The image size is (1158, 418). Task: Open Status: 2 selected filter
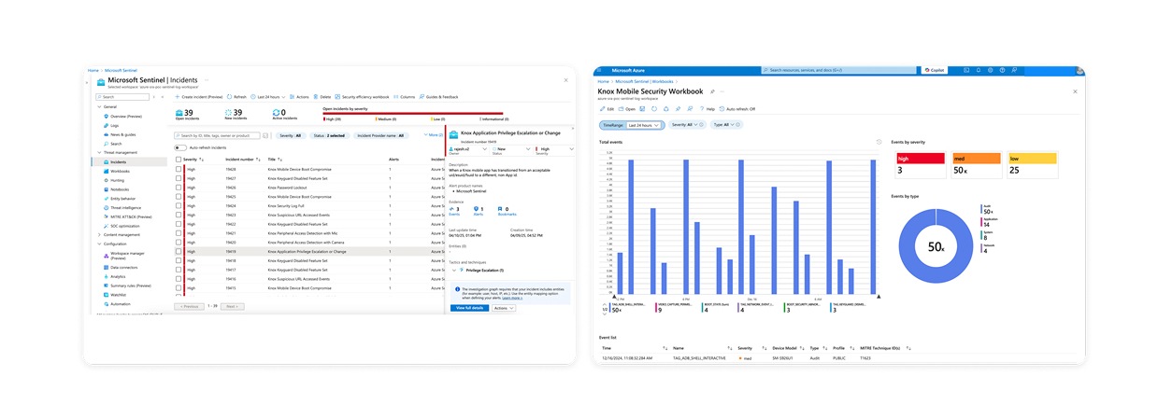pos(329,135)
